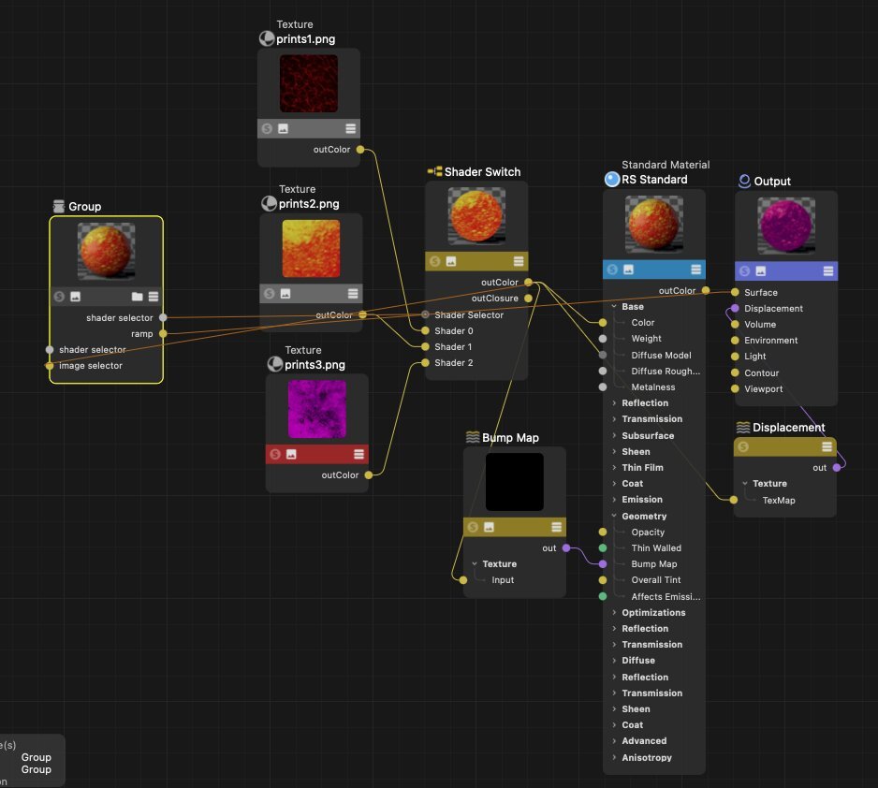
Task: Click the solo S icon on Shader Switch node
Action: click(434, 261)
